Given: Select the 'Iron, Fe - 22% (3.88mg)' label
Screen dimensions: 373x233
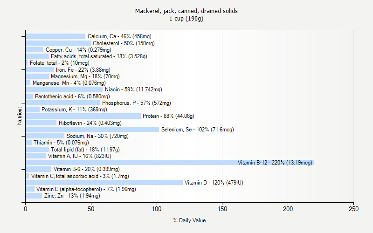Looking at the screenshot, I should tap(83, 69).
